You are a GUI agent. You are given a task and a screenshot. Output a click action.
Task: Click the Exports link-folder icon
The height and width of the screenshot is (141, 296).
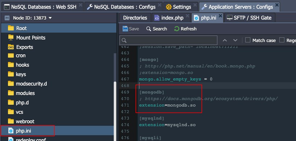11,47
